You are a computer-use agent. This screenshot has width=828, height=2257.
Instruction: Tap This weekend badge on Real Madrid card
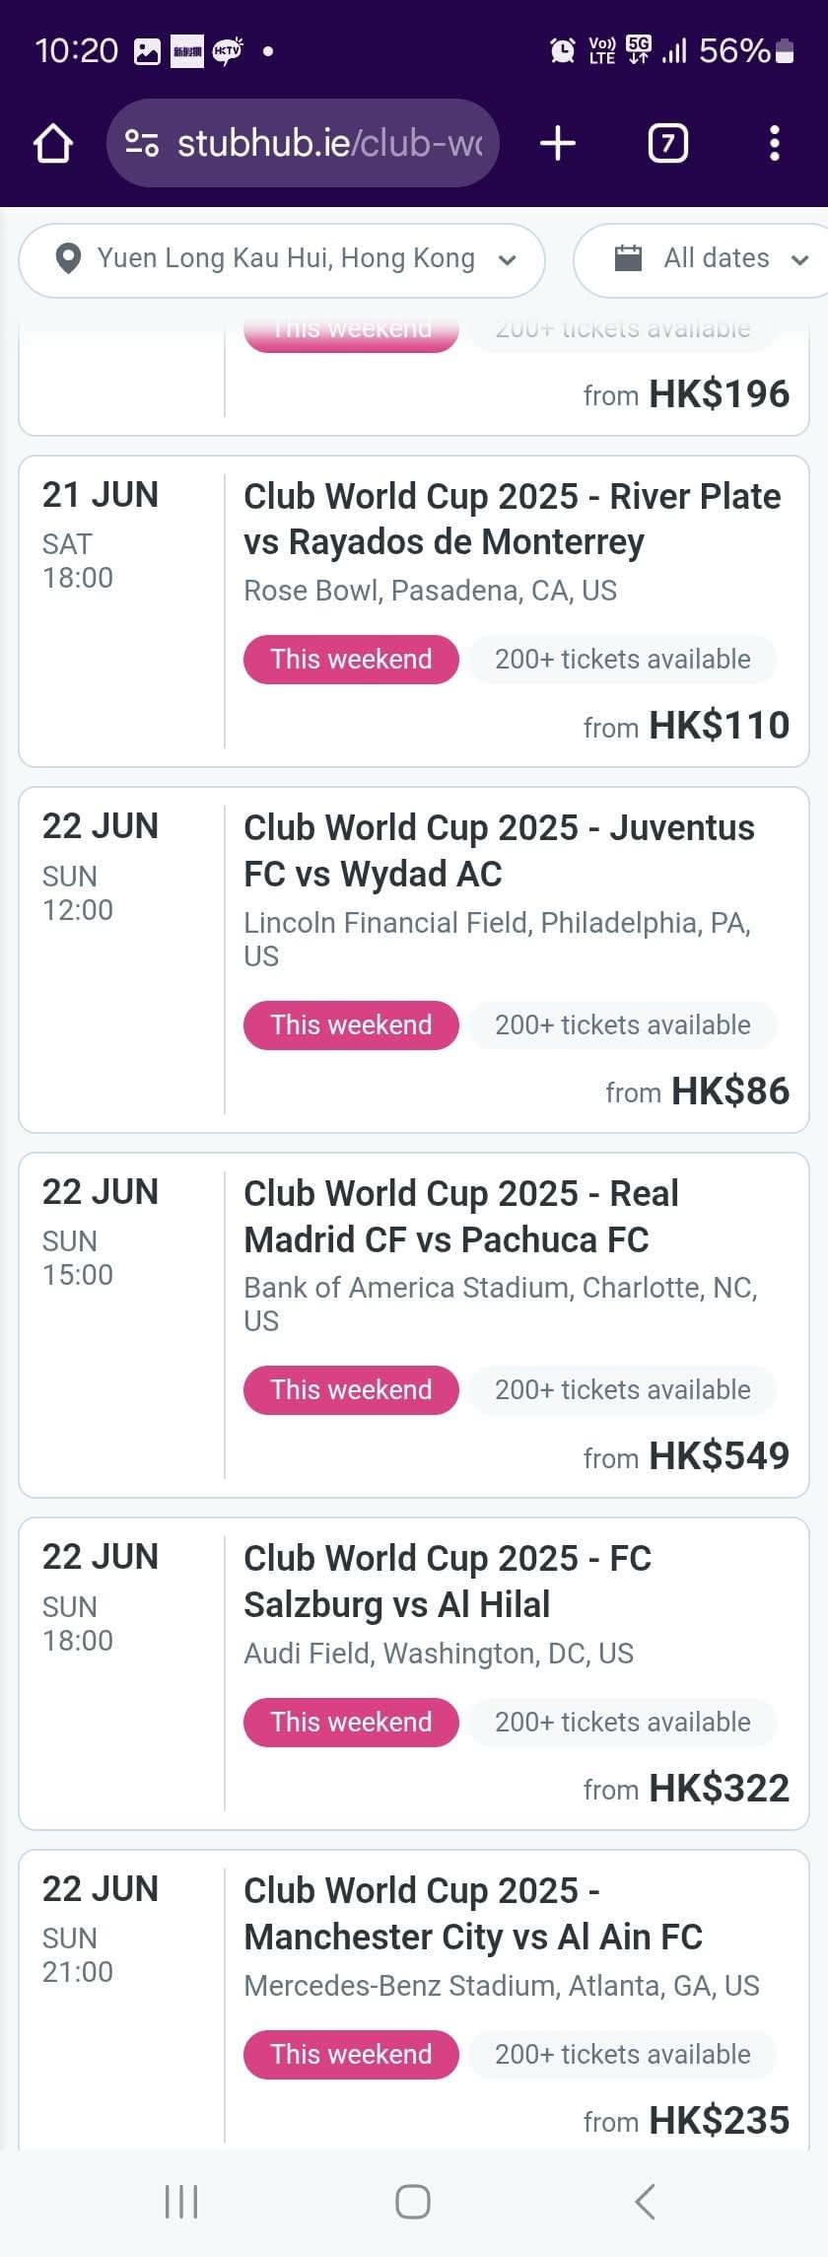click(x=351, y=1390)
